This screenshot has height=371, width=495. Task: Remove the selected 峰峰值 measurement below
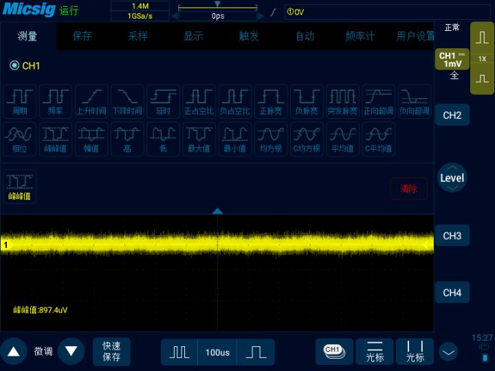tap(19, 187)
